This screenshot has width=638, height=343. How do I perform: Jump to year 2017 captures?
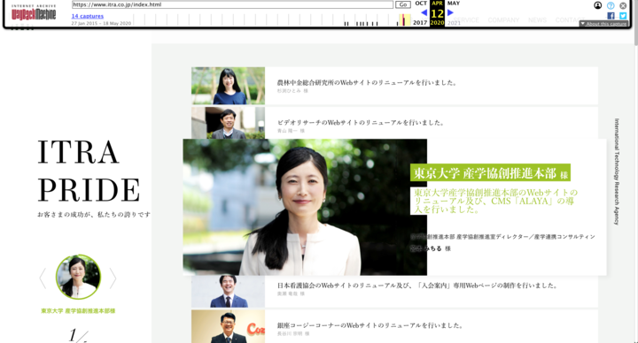tap(420, 23)
